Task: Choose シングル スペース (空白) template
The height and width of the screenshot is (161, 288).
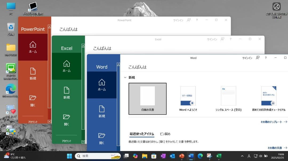Action: 228,99
